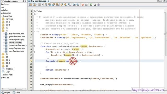Collapse the for-loop fold at line 15
The image size is (167, 94).
(34, 52)
